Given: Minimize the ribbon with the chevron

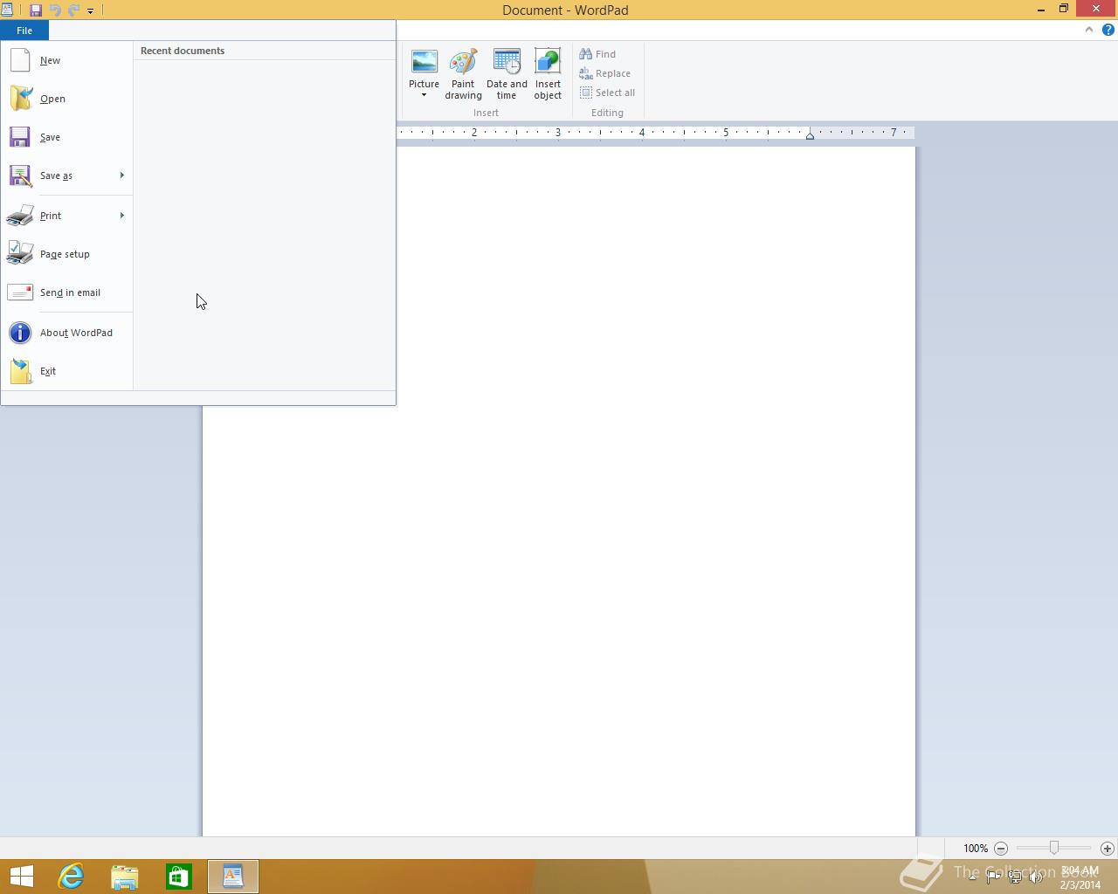Looking at the screenshot, I should [x=1088, y=30].
